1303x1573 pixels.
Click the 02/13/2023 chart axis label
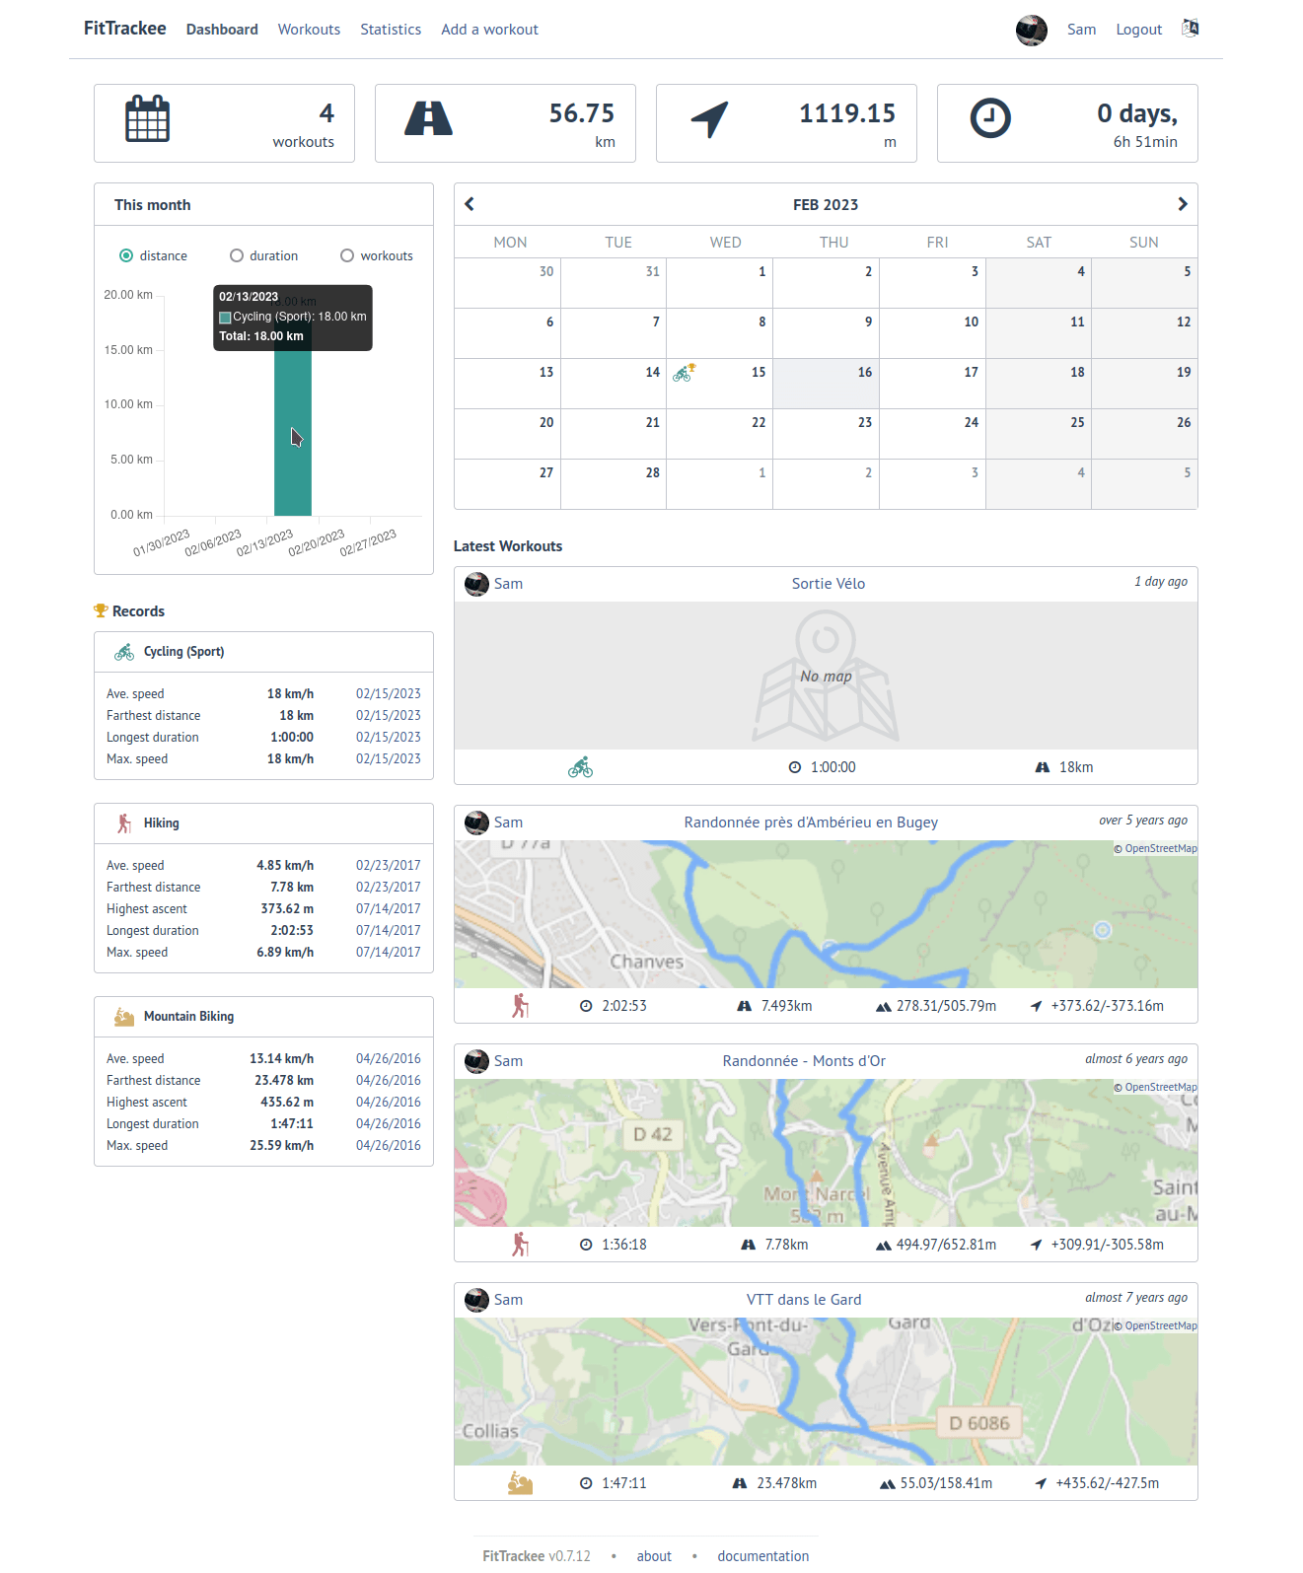coord(264,543)
